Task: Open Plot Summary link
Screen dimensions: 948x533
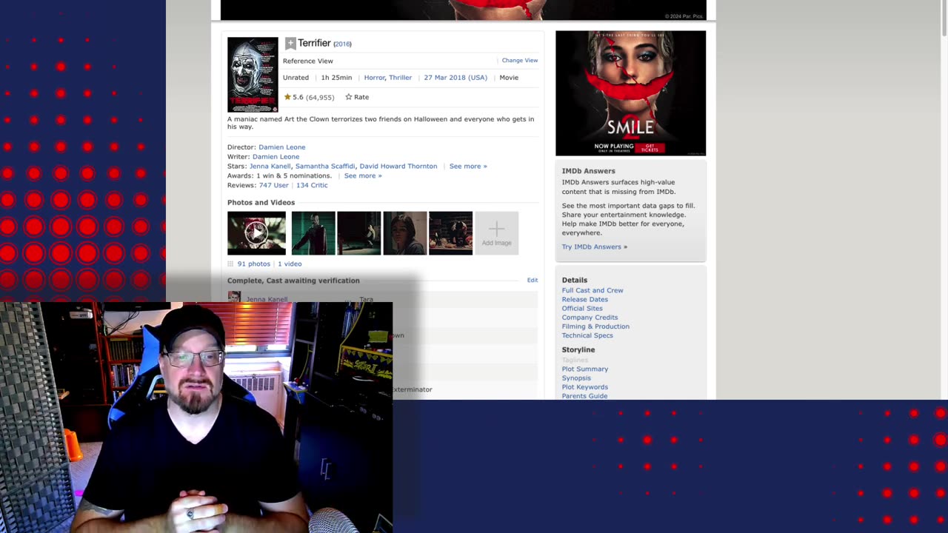Action: click(584, 369)
